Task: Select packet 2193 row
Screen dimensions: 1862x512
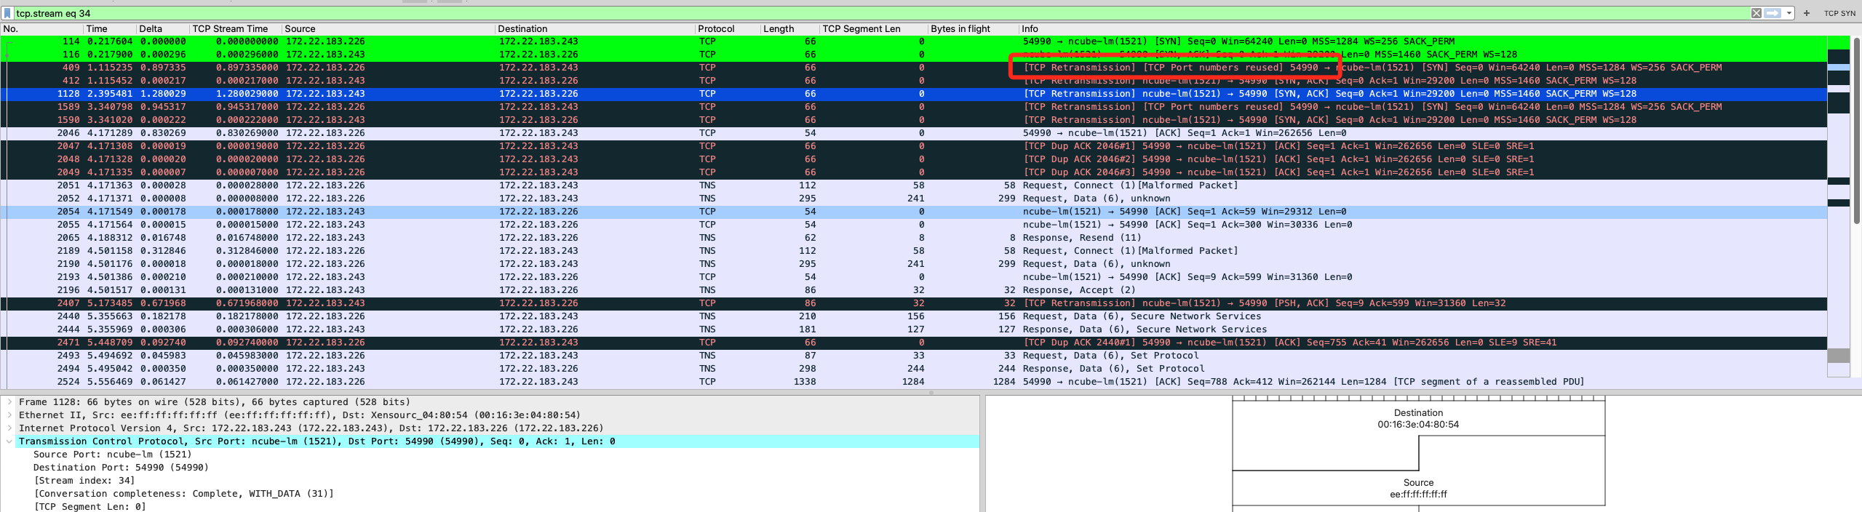Action: (913, 277)
